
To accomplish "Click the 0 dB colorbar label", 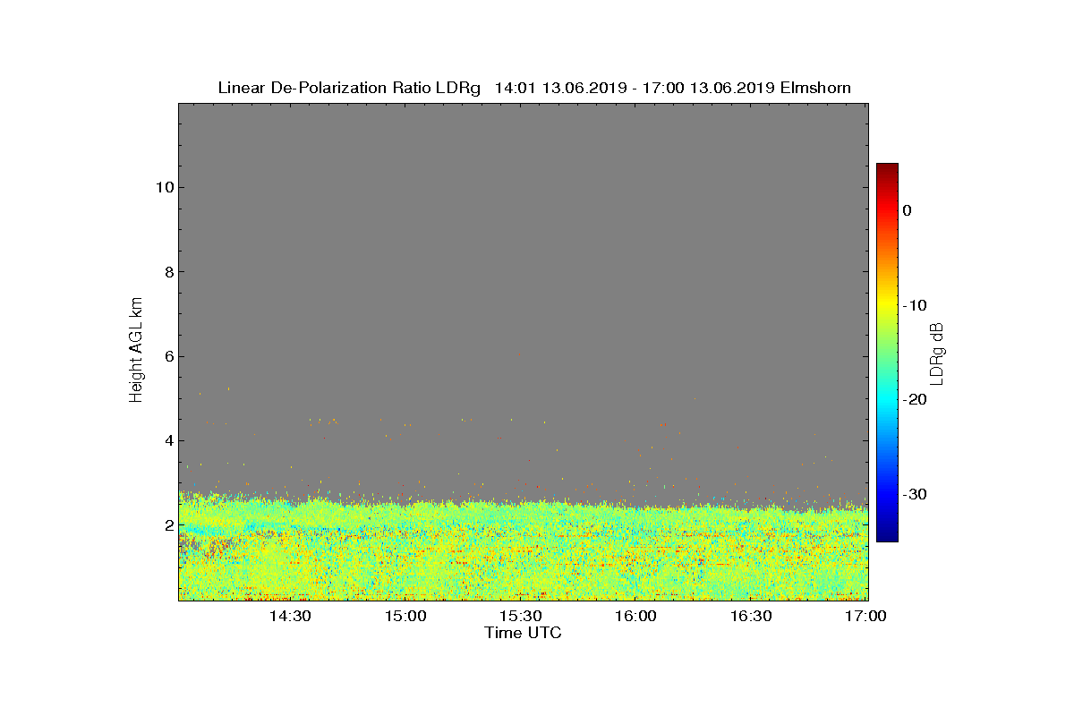I will click(x=907, y=210).
